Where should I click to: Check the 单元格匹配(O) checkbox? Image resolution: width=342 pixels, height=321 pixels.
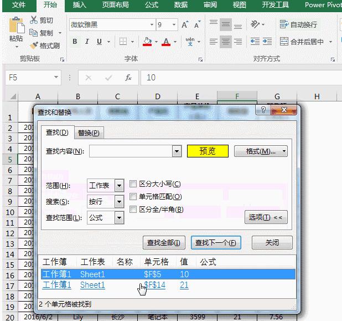click(x=133, y=196)
